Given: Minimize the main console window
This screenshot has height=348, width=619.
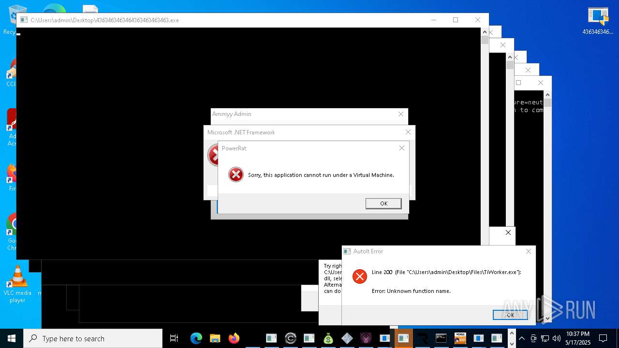Looking at the screenshot, I should click(x=433, y=20).
